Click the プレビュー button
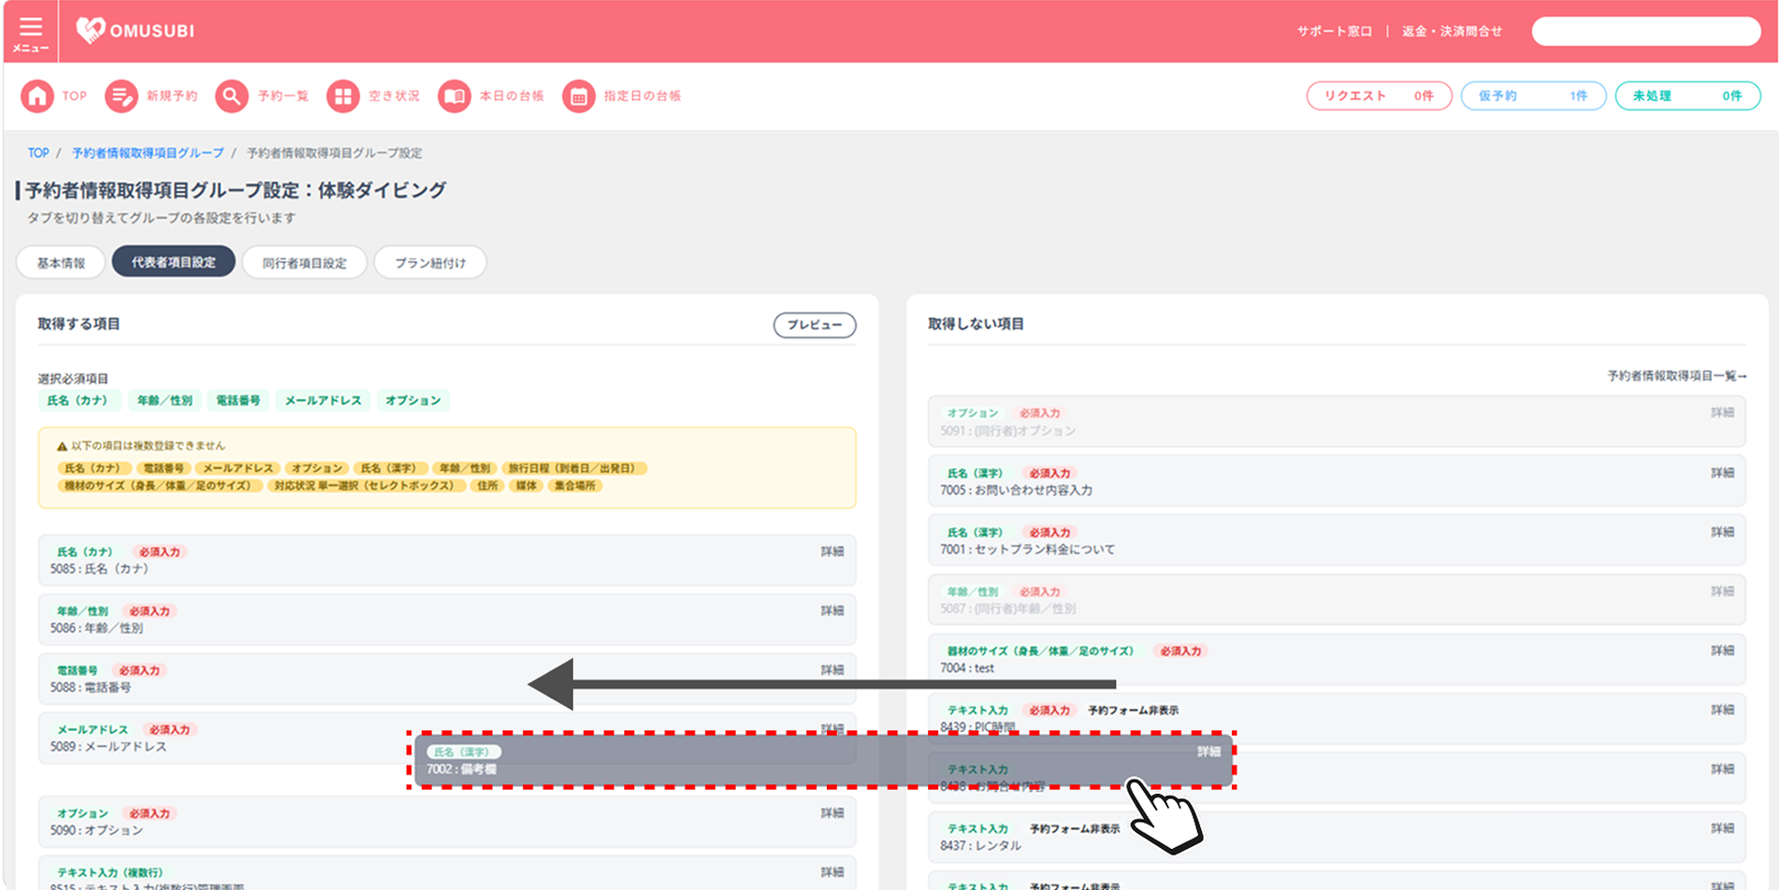1779x890 pixels. click(815, 325)
